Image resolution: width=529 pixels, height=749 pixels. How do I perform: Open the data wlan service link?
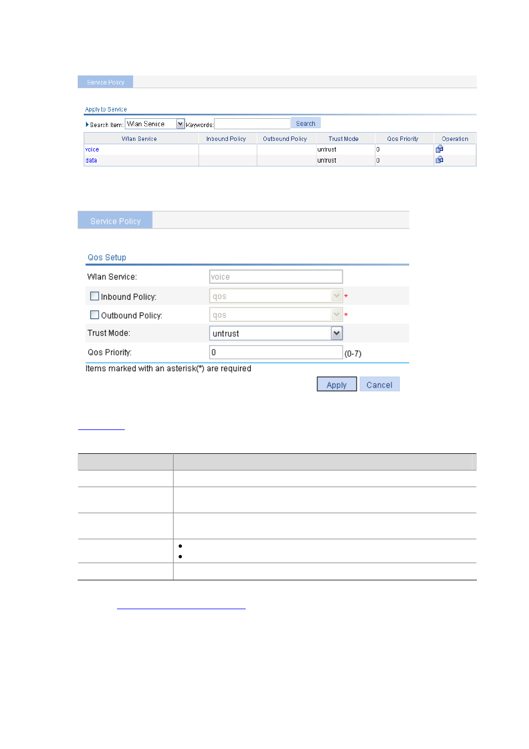click(91, 160)
